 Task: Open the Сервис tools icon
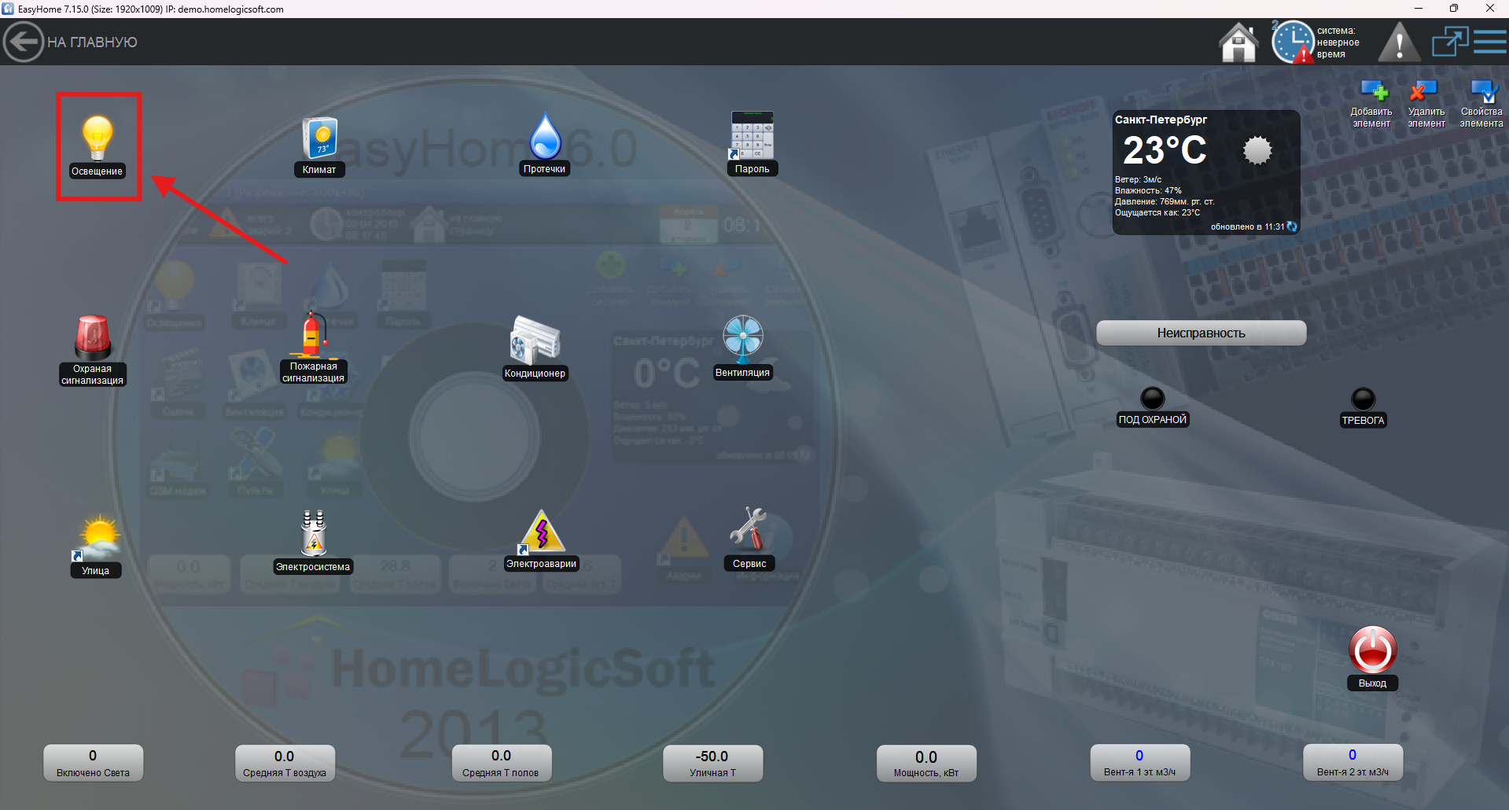point(749,529)
